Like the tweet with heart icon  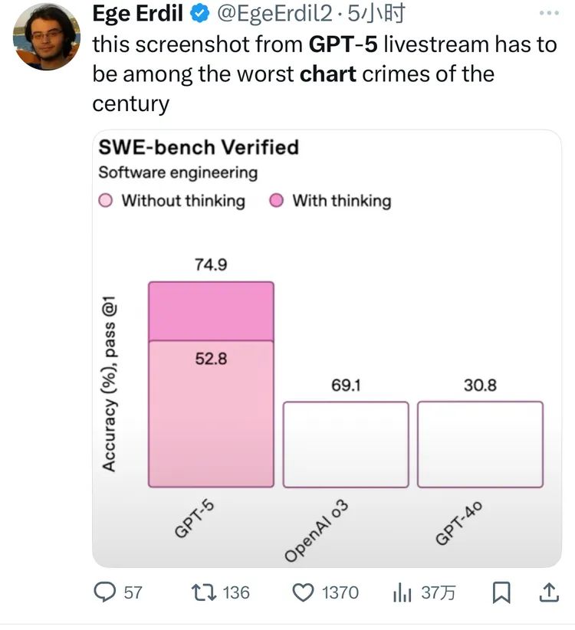click(x=304, y=592)
